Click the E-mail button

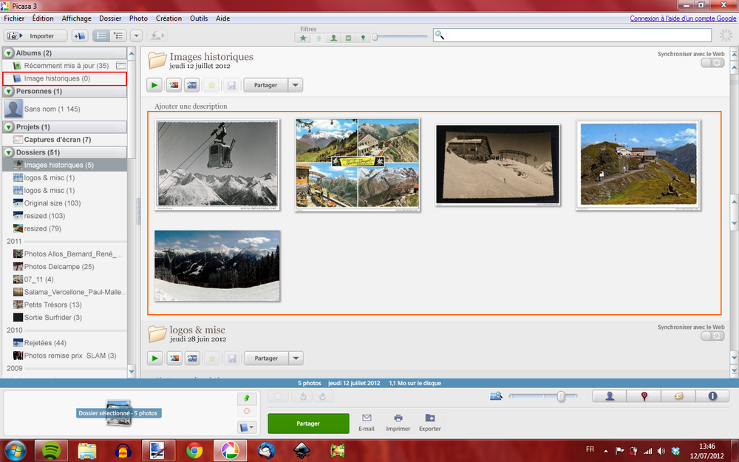[x=367, y=423]
